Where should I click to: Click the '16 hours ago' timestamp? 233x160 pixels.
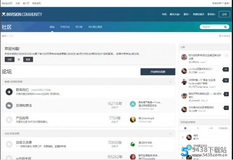coord(145,121)
